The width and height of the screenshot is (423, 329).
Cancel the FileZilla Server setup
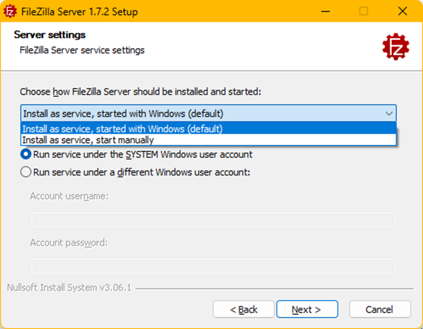pyautogui.click(x=380, y=309)
